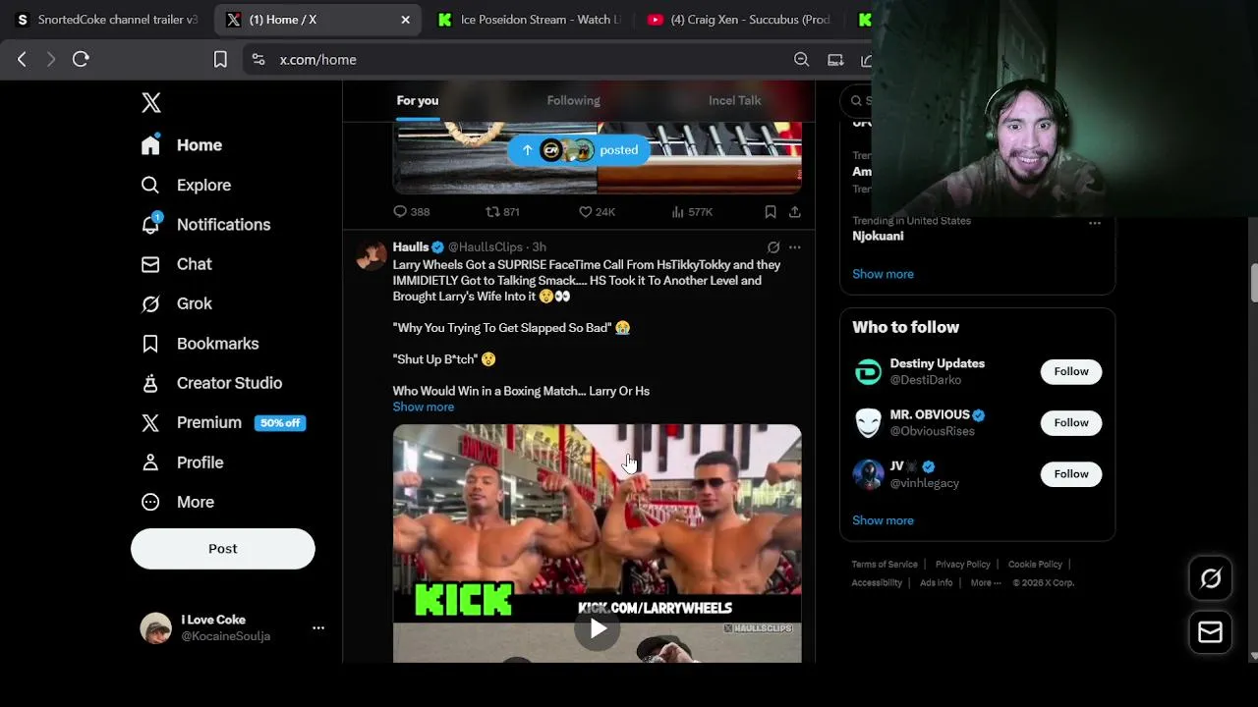Share the post above Haulls tweet
Viewport: 1258px width, 707px height.
coord(794,212)
